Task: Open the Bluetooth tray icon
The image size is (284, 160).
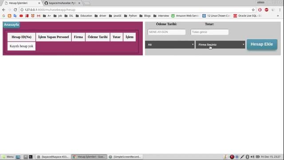Action: click(x=247, y=157)
